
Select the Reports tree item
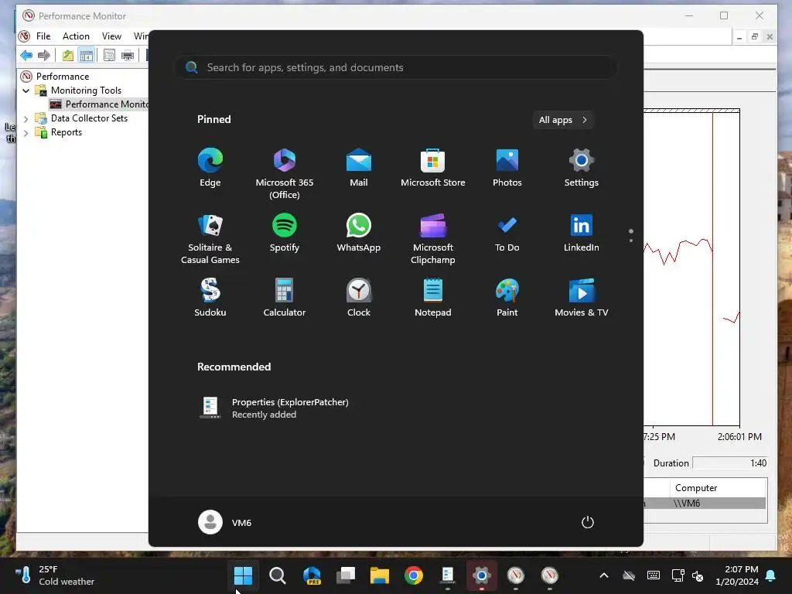pyautogui.click(x=67, y=132)
